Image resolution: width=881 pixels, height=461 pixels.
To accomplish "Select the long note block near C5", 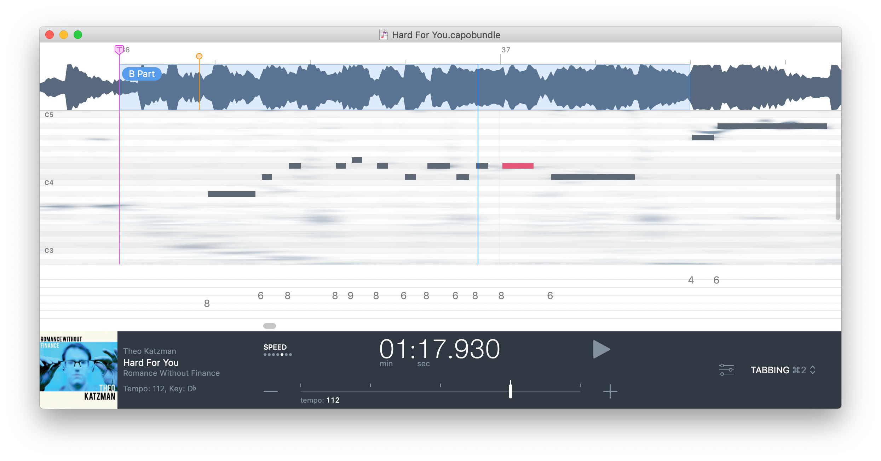I will 772,126.
